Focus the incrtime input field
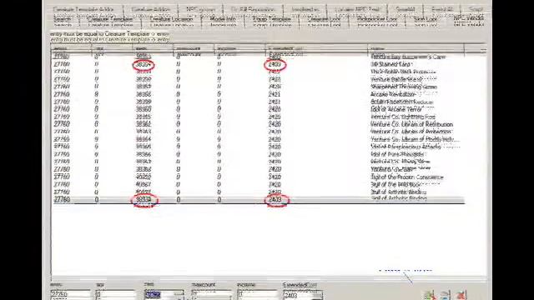 257,294
